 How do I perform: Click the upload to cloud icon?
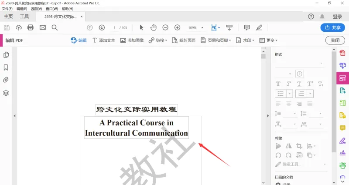coord(19,27)
